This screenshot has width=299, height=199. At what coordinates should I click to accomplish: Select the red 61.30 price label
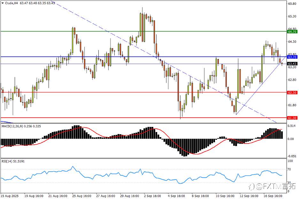click(292, 118)
